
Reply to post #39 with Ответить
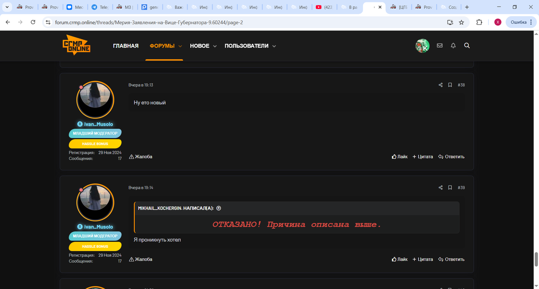(x=451, y=259)
